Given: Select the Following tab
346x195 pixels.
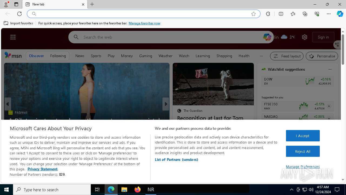Looking at the screenshot, I should [x=58, y=56].
